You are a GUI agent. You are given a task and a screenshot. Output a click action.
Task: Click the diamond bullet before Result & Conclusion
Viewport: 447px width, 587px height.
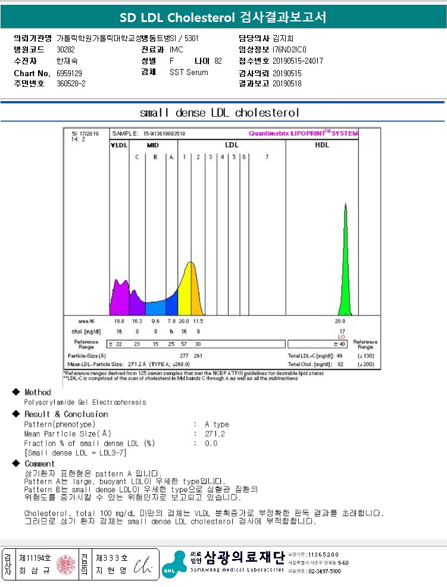15,414
